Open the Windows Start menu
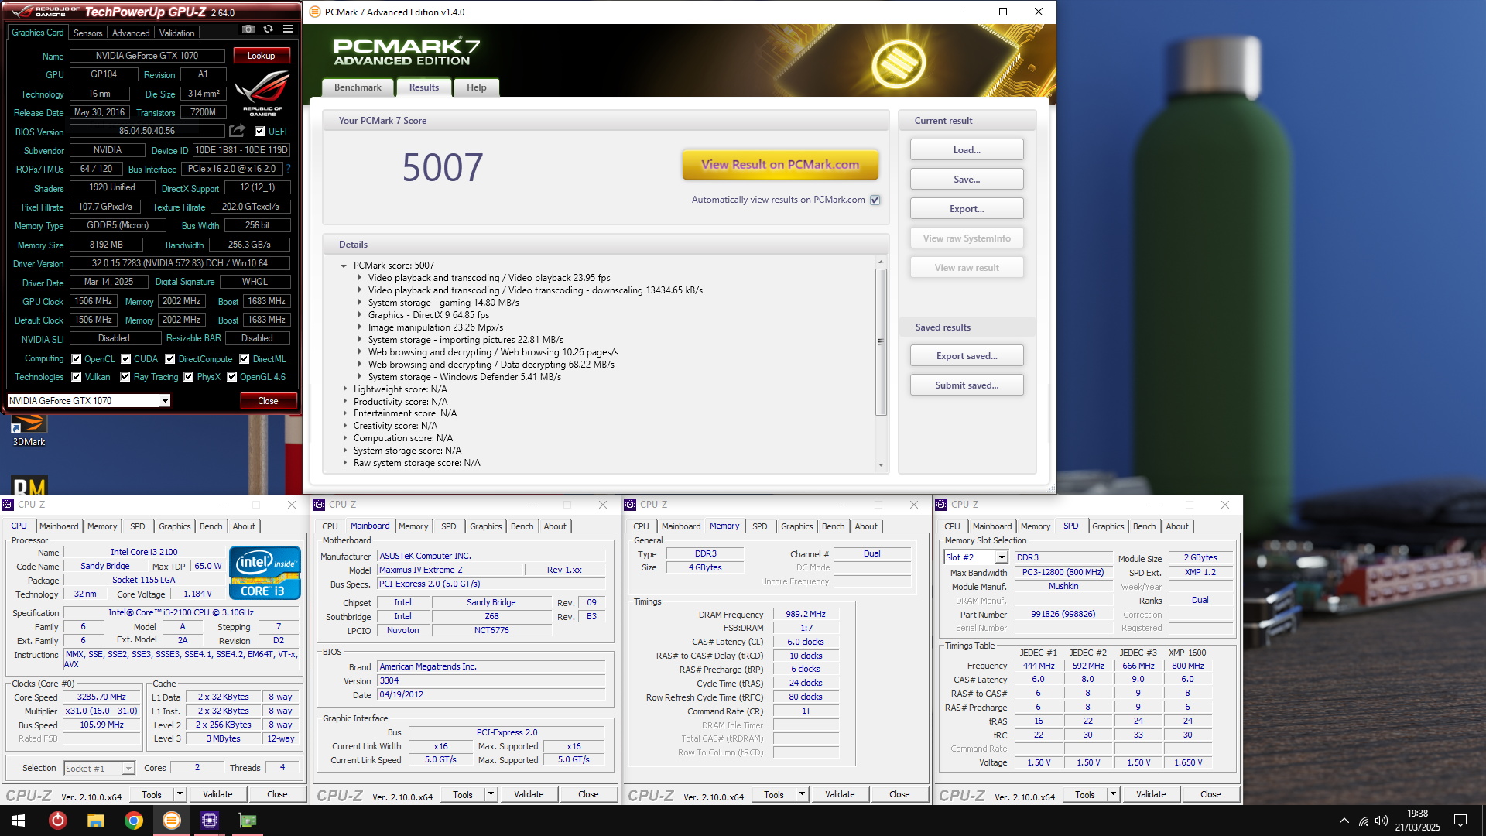This screenshot has height=836, width=1486. click(x=19, y=821)
